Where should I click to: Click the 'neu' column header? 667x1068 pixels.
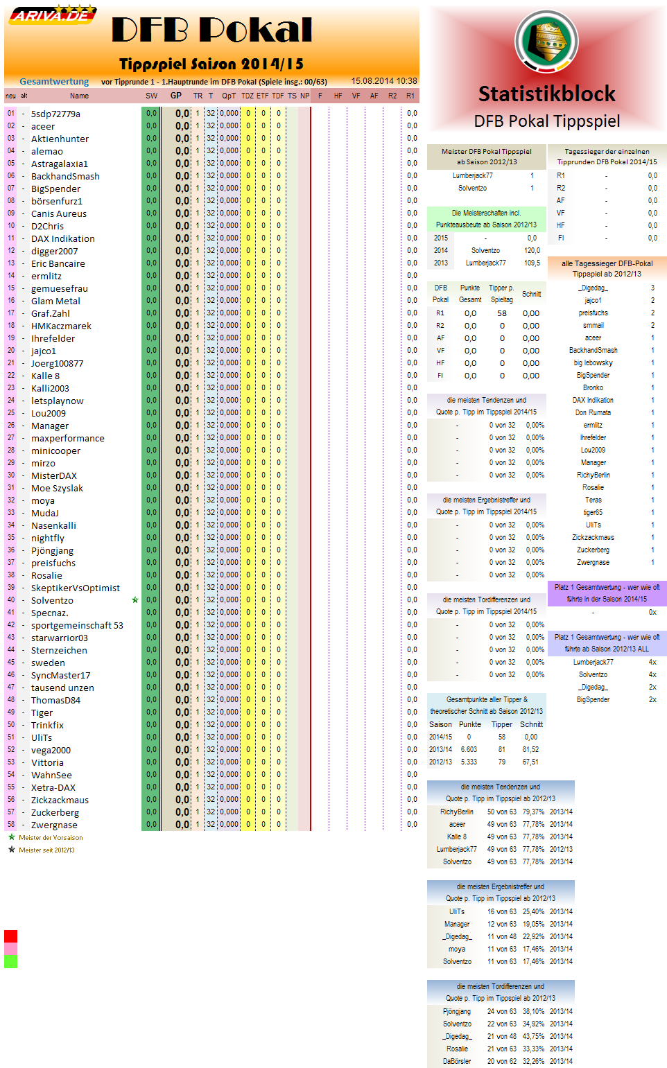coord(10,96)
